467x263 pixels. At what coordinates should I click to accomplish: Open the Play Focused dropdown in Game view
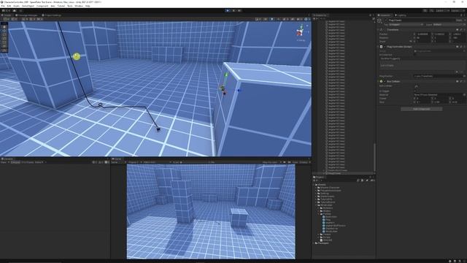[271, 162]
